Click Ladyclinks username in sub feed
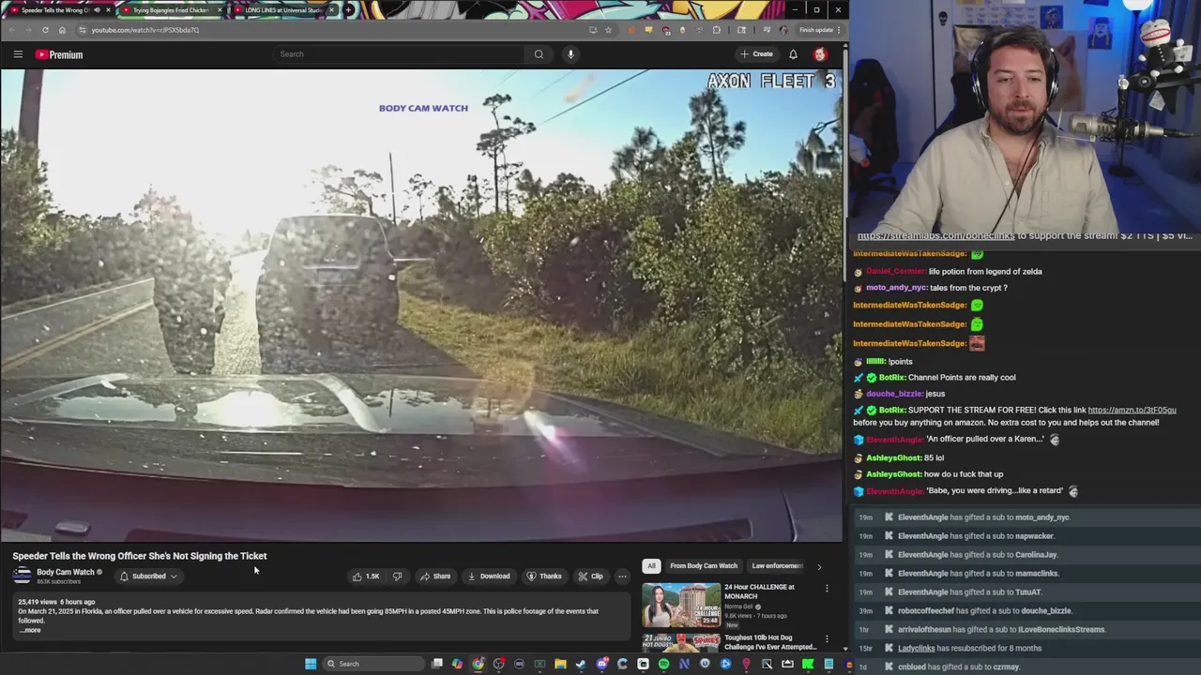 (917, 649)
